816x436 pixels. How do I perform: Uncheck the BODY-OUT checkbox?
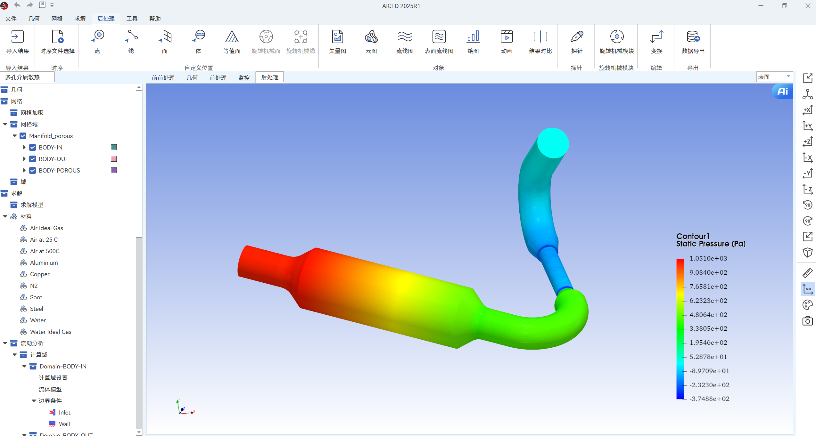coord(33,159)
